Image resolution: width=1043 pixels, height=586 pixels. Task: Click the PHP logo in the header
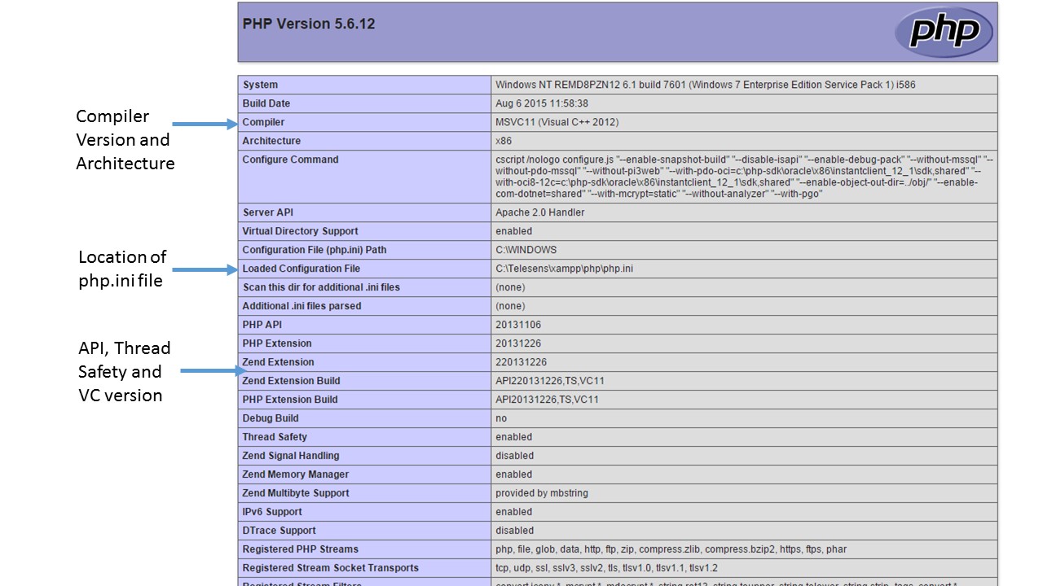point(944,32)
